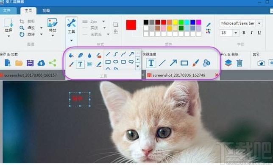Close the screenshot_20170306_162749 tab
273x165 pixels.
(217, 75)
